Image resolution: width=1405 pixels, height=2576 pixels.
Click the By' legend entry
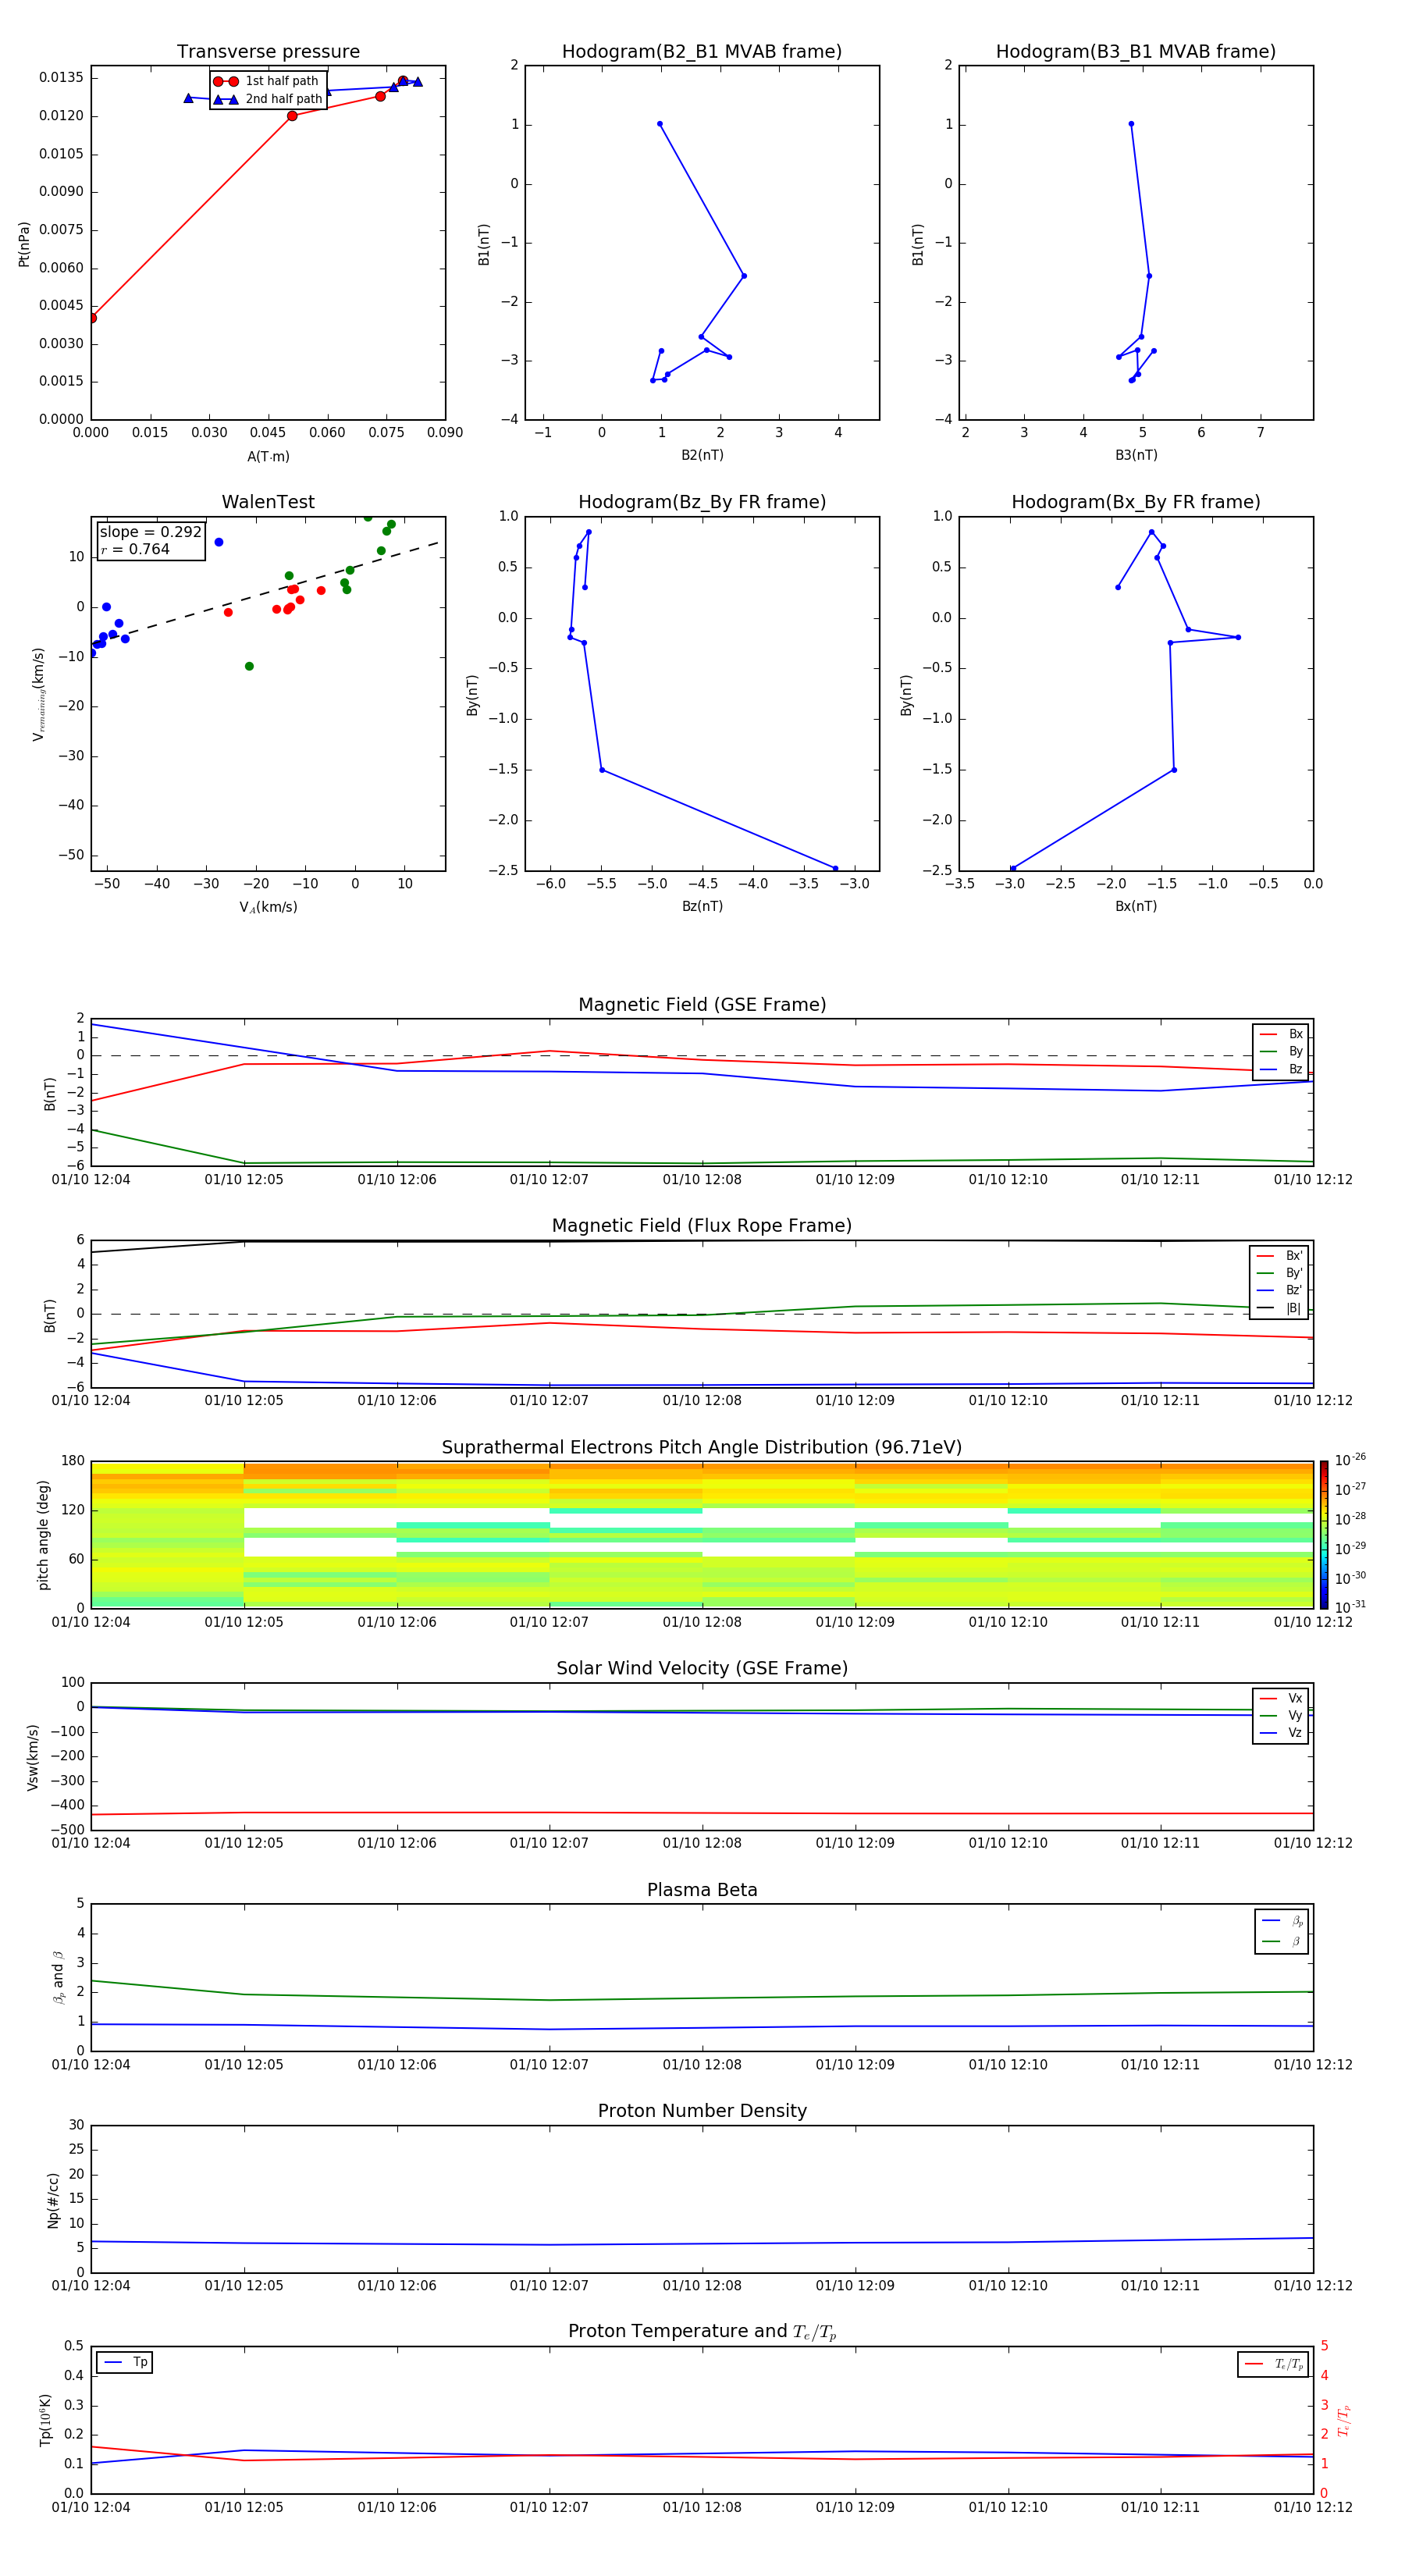1280,1273
